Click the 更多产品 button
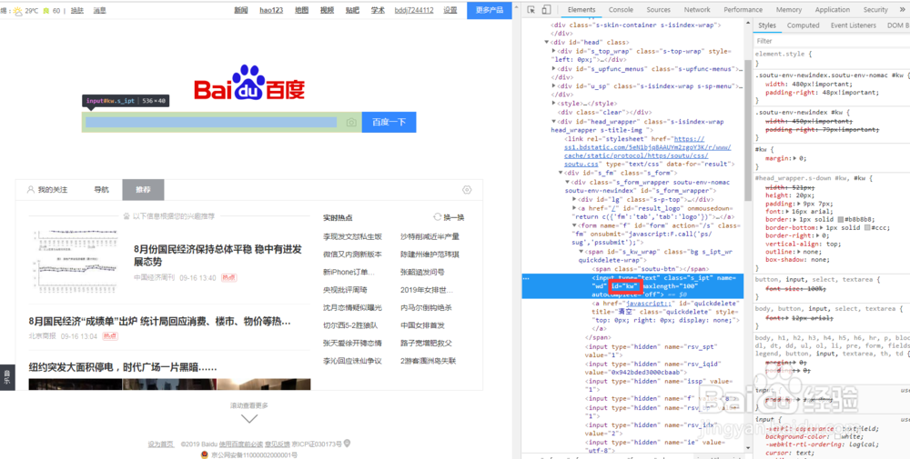 [x=490, y=10]
